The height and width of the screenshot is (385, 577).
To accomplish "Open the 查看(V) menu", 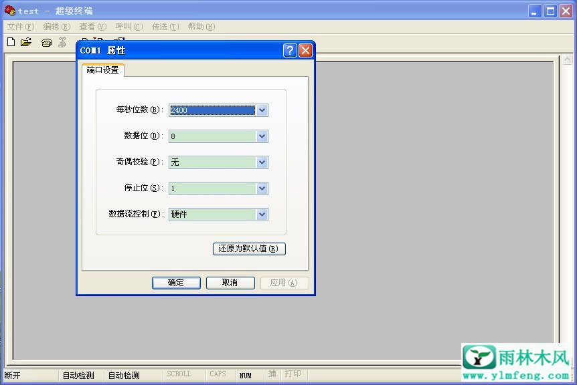I will point(93,27).
